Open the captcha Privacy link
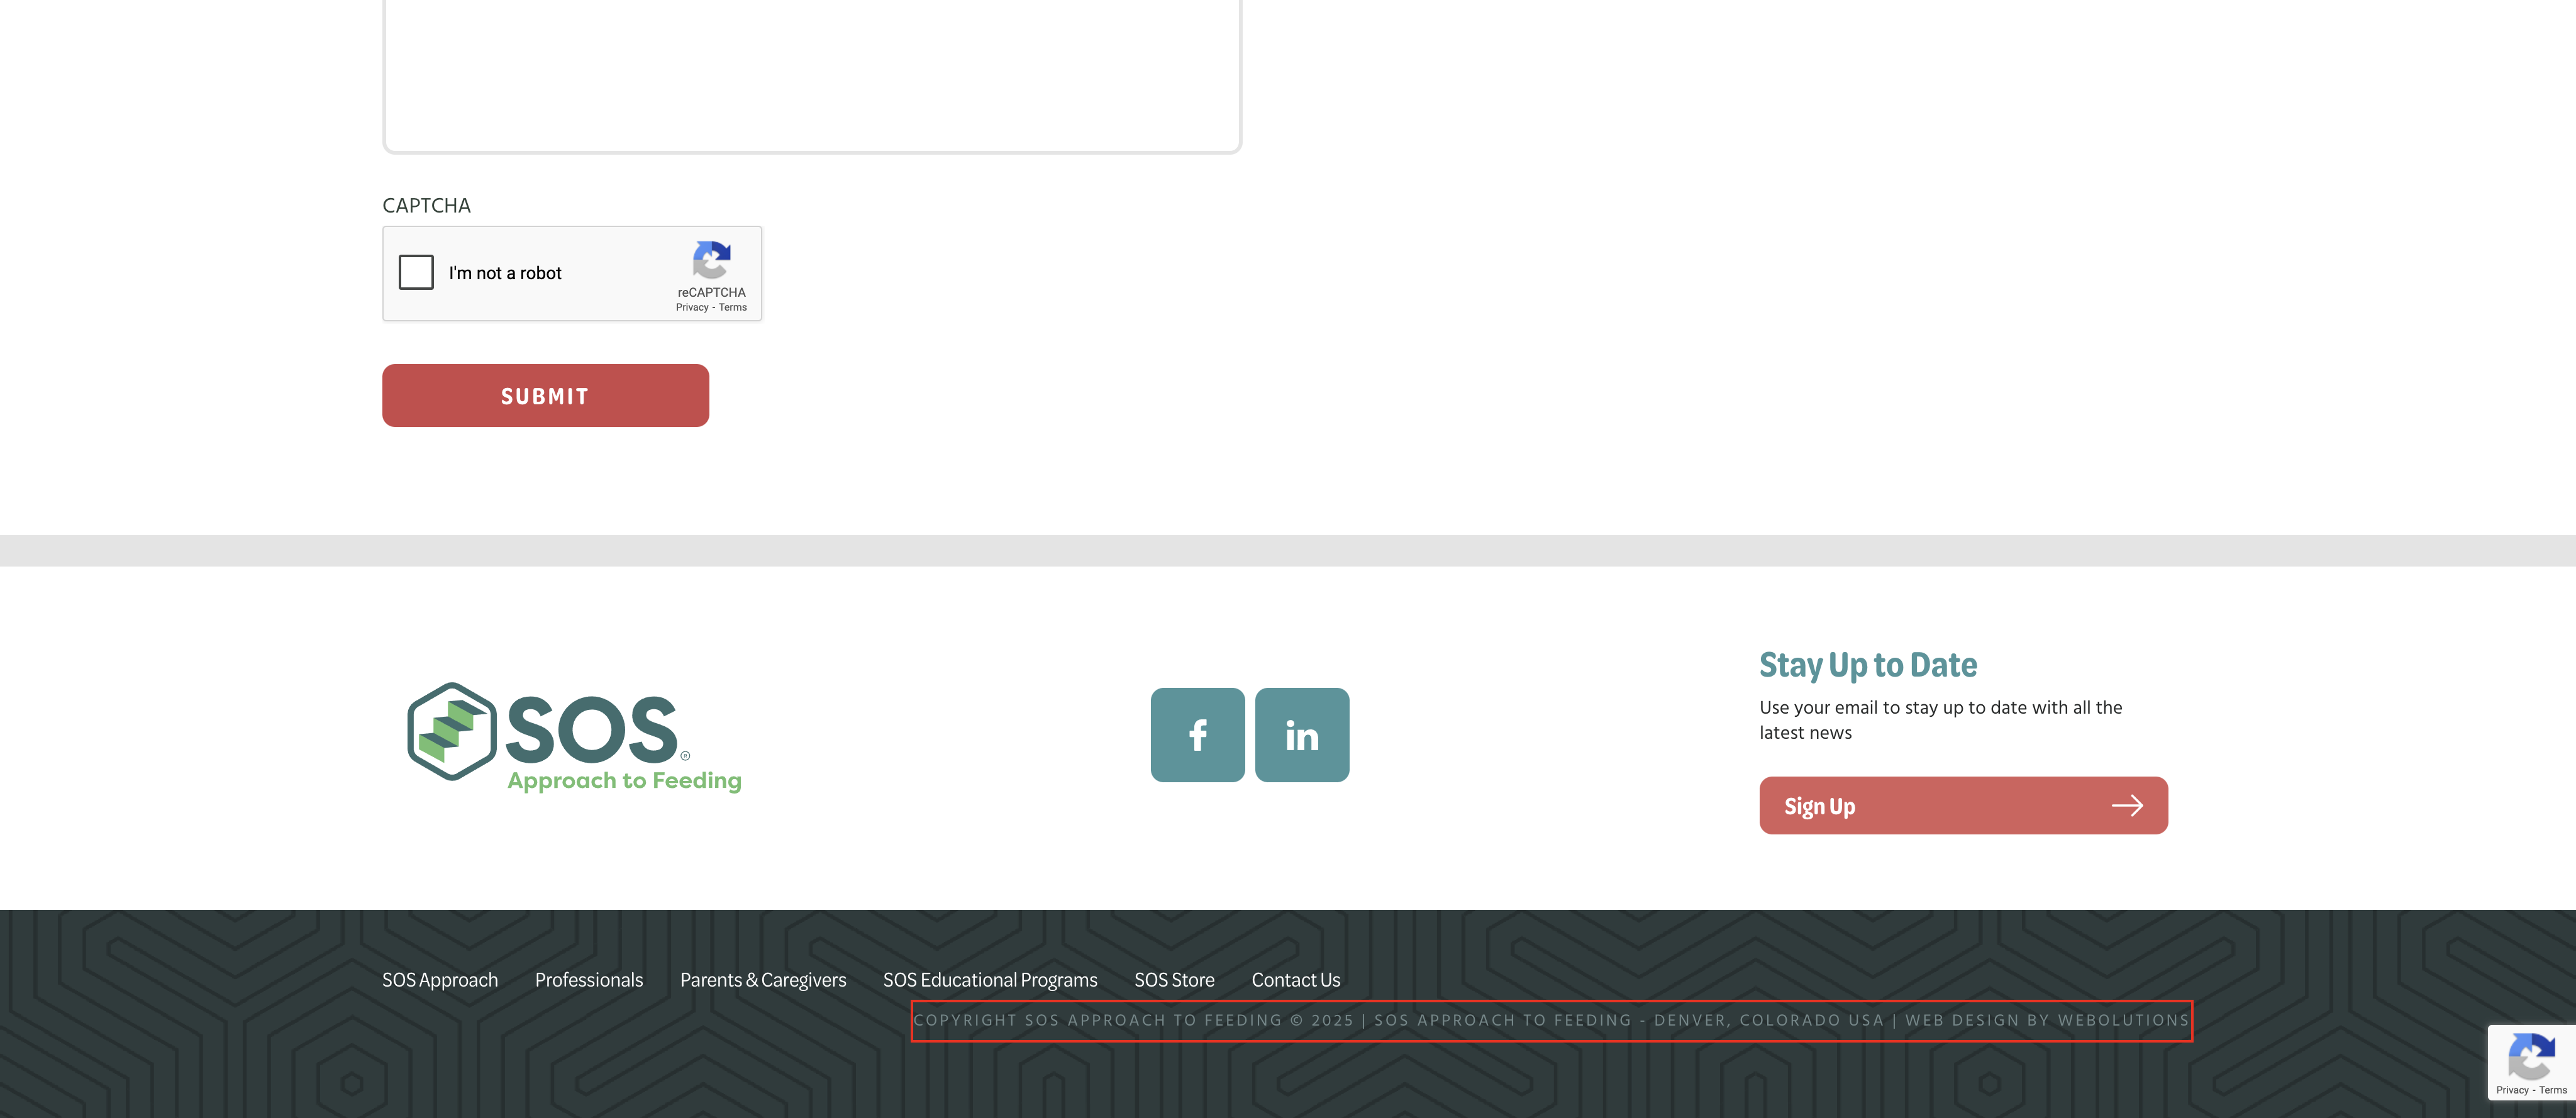The image size is (2576, 1118). pos(692,308)
